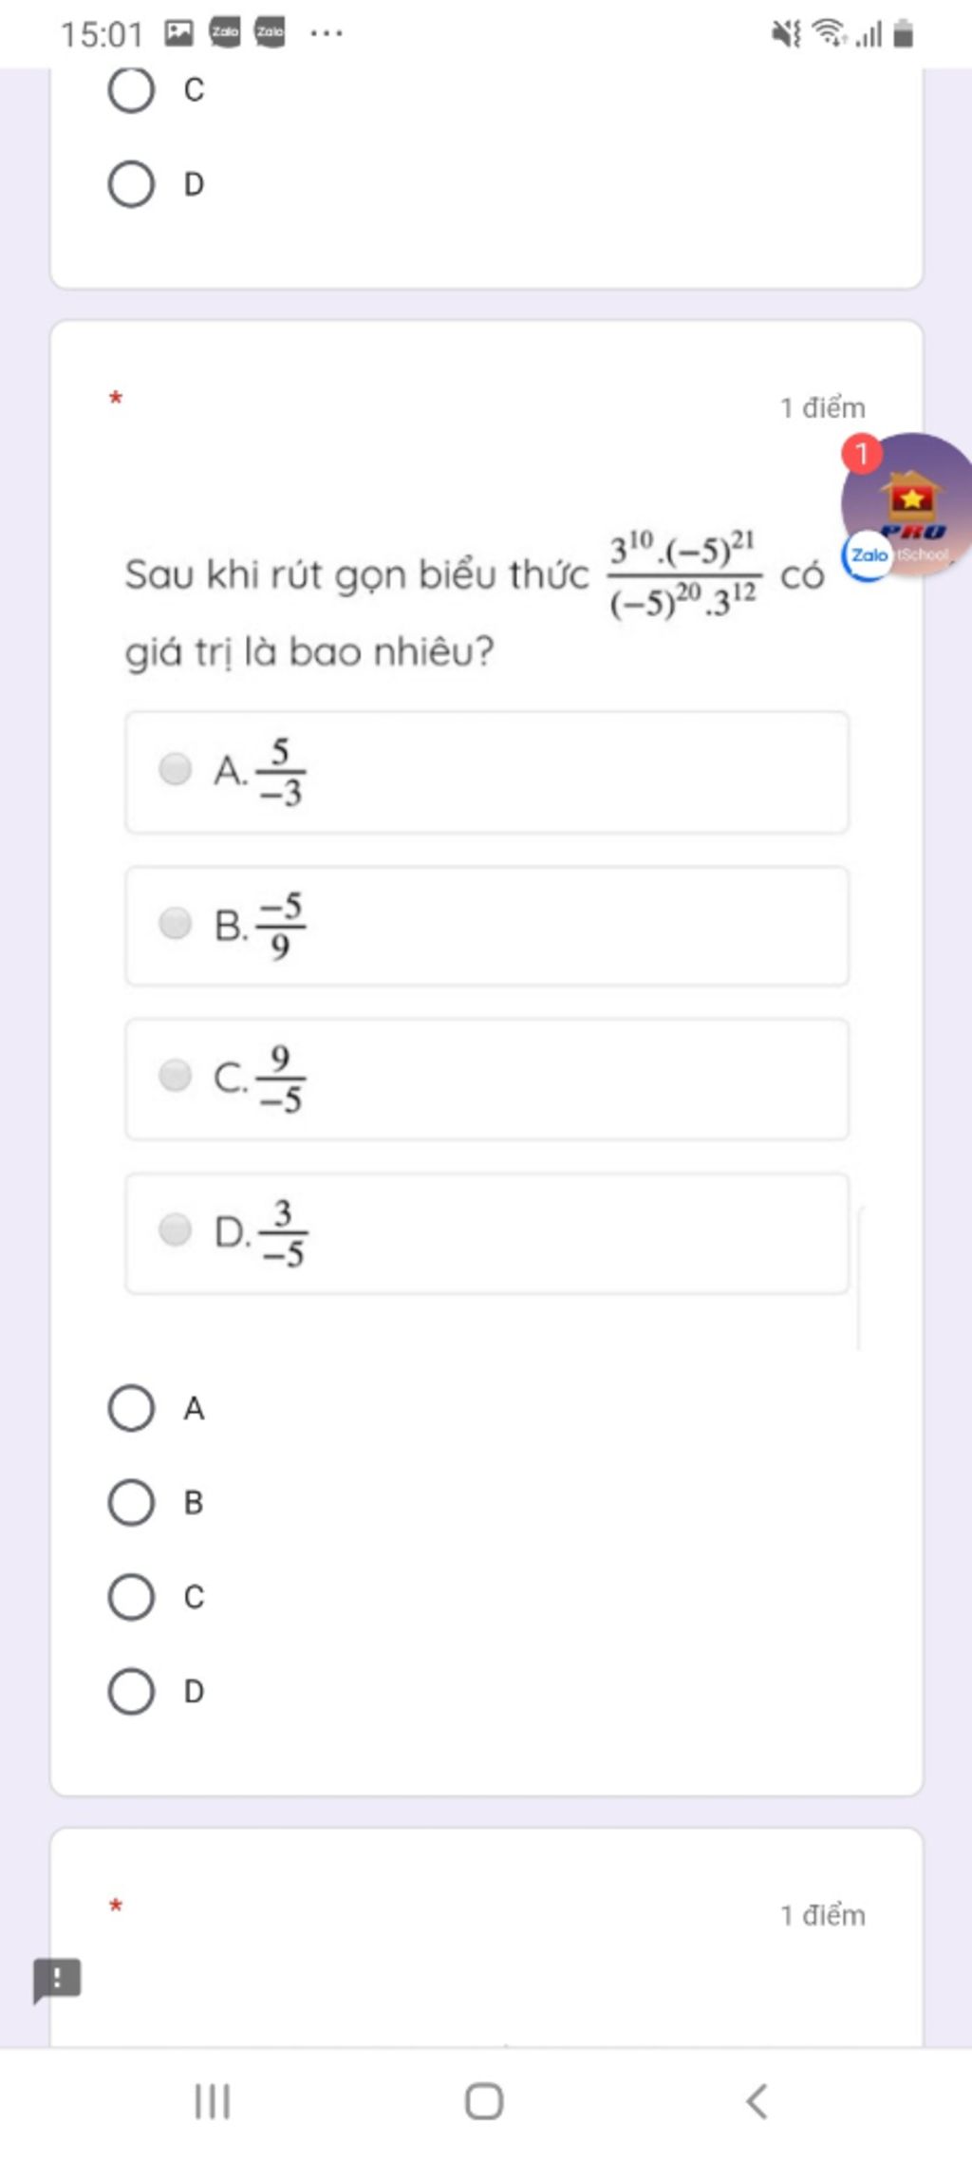Tap the option B image showing -5 over 9
This screenshot has width=972, height=2160.
point(487,926)
